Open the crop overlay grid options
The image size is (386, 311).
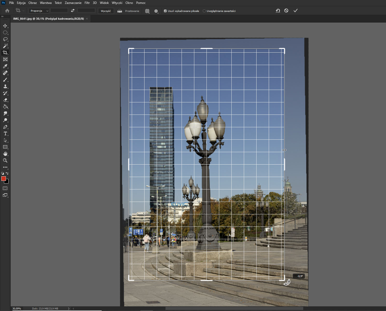pos(147,11)
